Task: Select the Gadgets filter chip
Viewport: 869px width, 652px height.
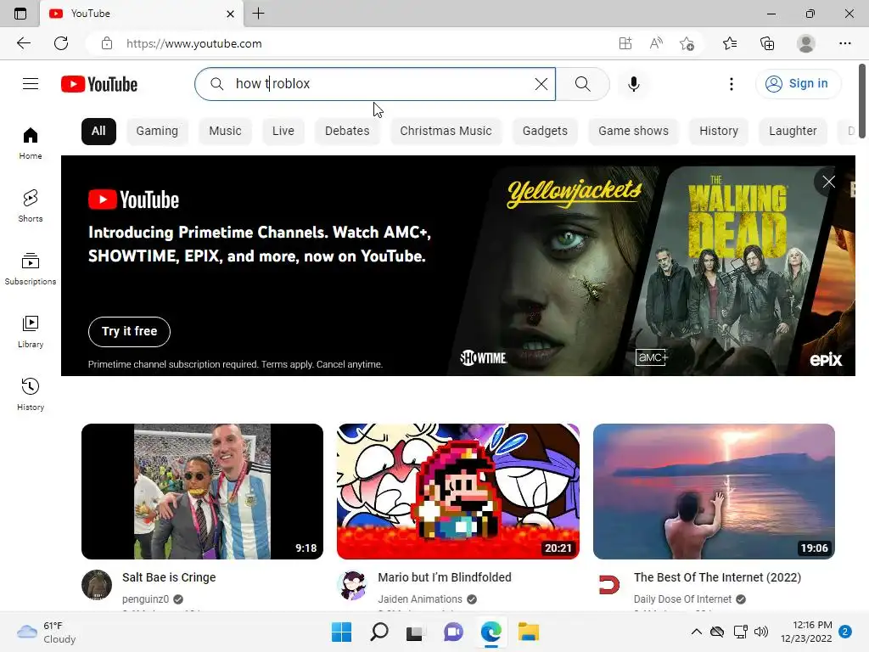Action: pyautogui.click(x=545, y=131)
